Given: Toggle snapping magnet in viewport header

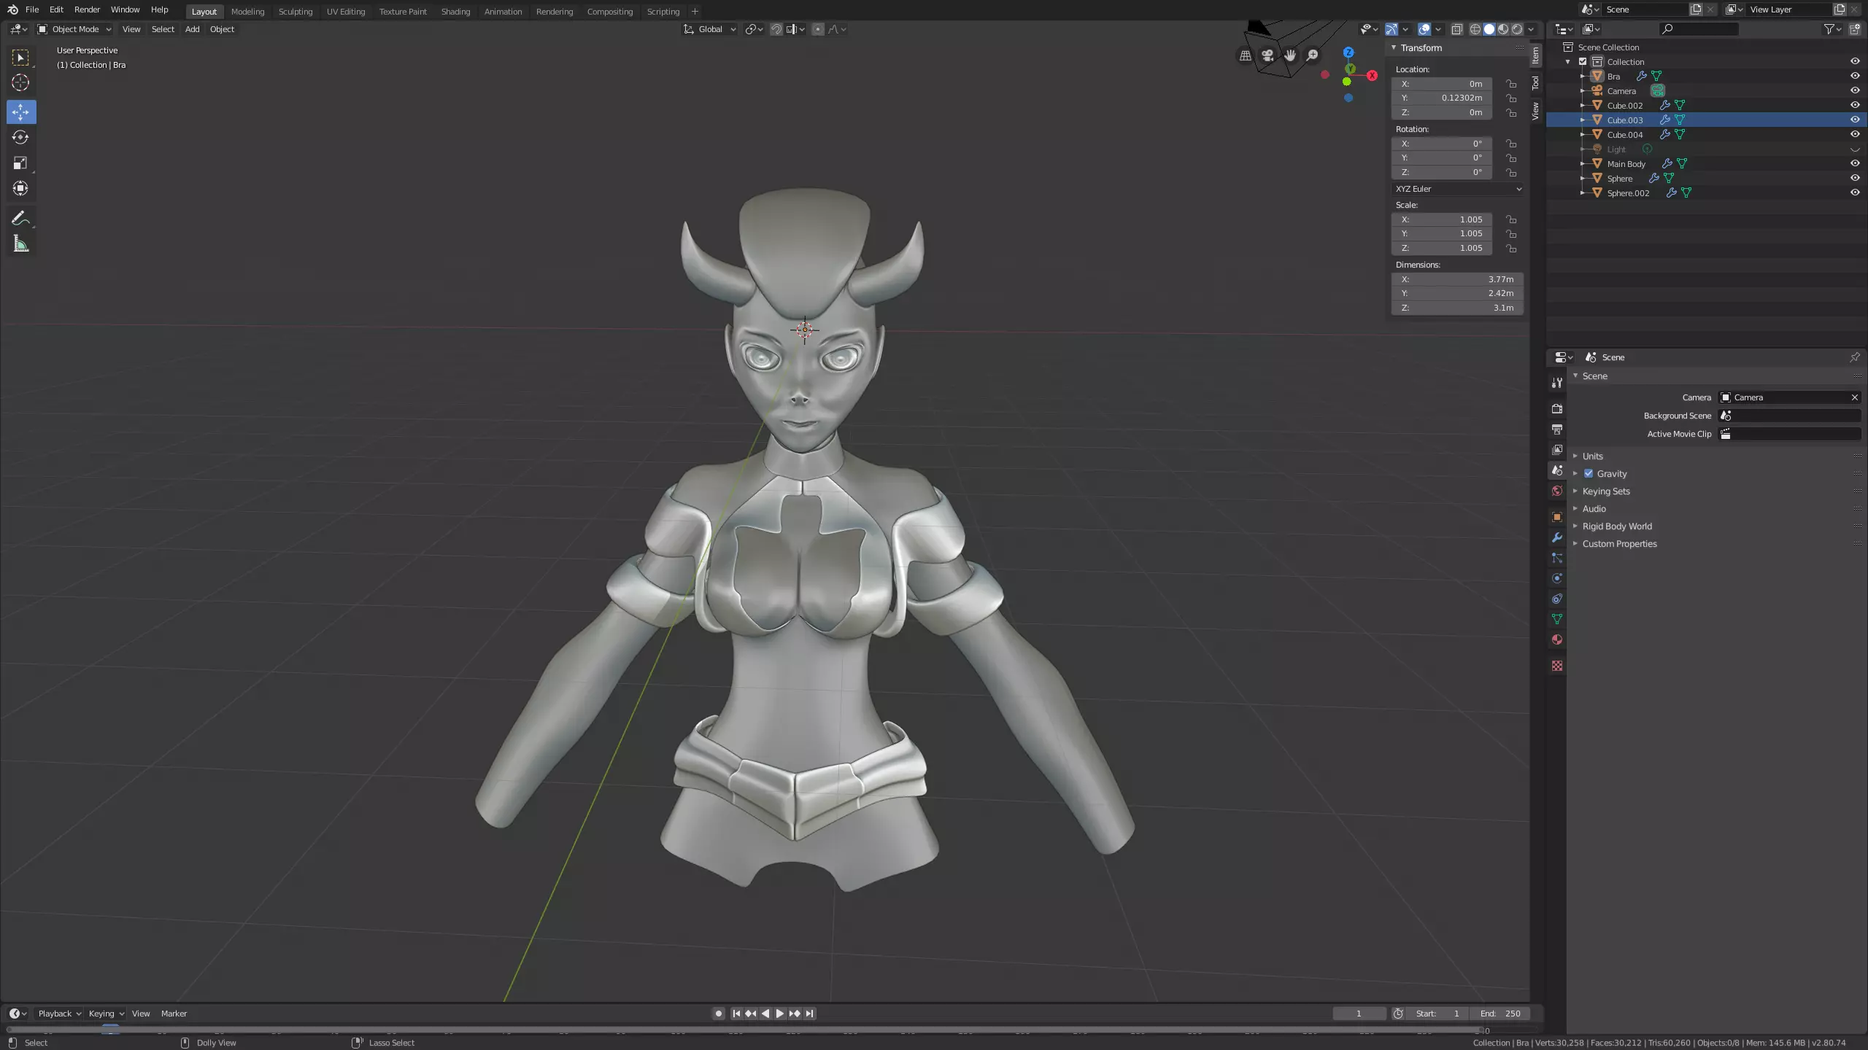Looking at the screenshot, I should point(776,29).
